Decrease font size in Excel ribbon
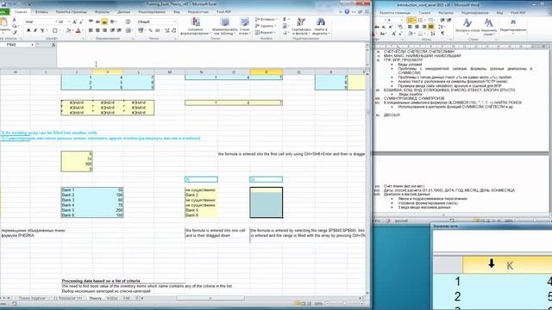The width and height of the screenshot is (552, 310). pyautogui.click(x=81, y=22)
